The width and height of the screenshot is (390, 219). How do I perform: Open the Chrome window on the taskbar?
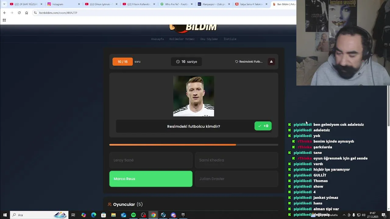coord(153,215)
